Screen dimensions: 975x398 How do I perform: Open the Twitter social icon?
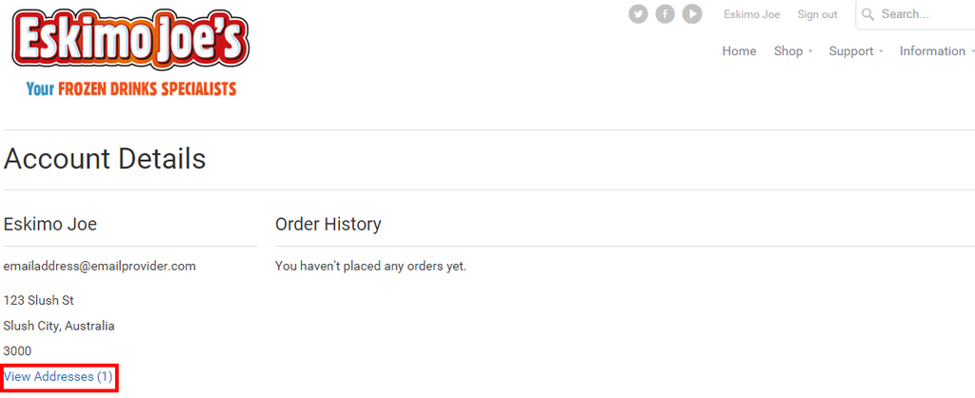click(x=638, y=14)
